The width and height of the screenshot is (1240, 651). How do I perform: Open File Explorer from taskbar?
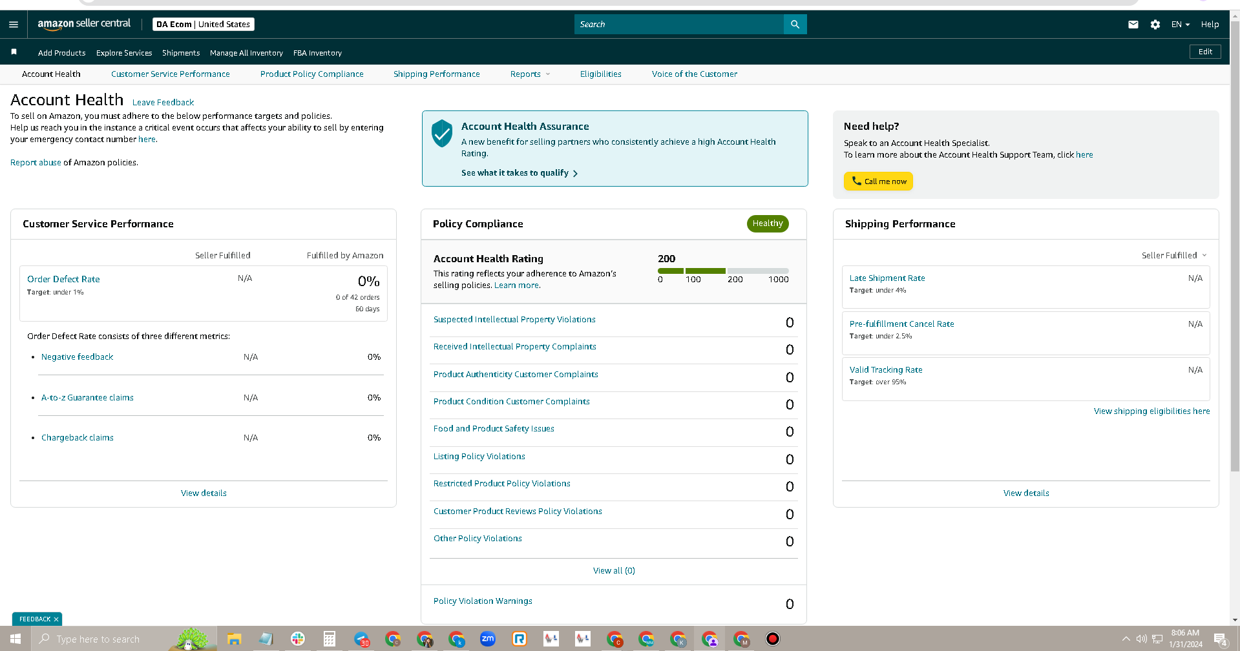234,639
